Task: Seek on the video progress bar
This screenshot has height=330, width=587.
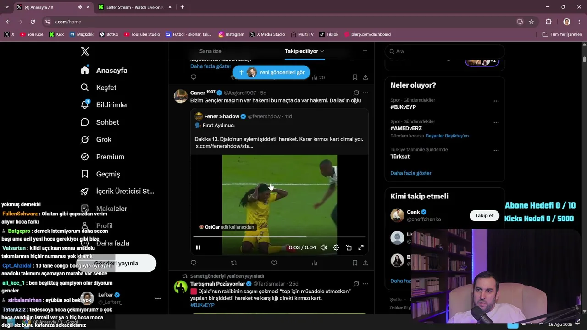Action: pyautogui.click(x=279, y=237)
